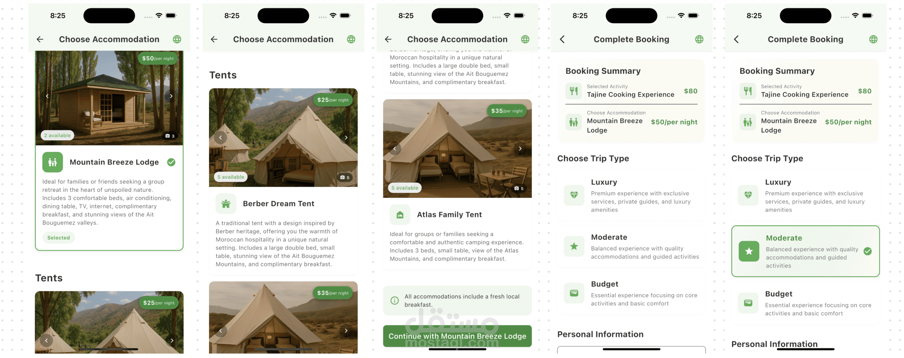Advance to next Atlas Family Tent photo

click(520, 149)
